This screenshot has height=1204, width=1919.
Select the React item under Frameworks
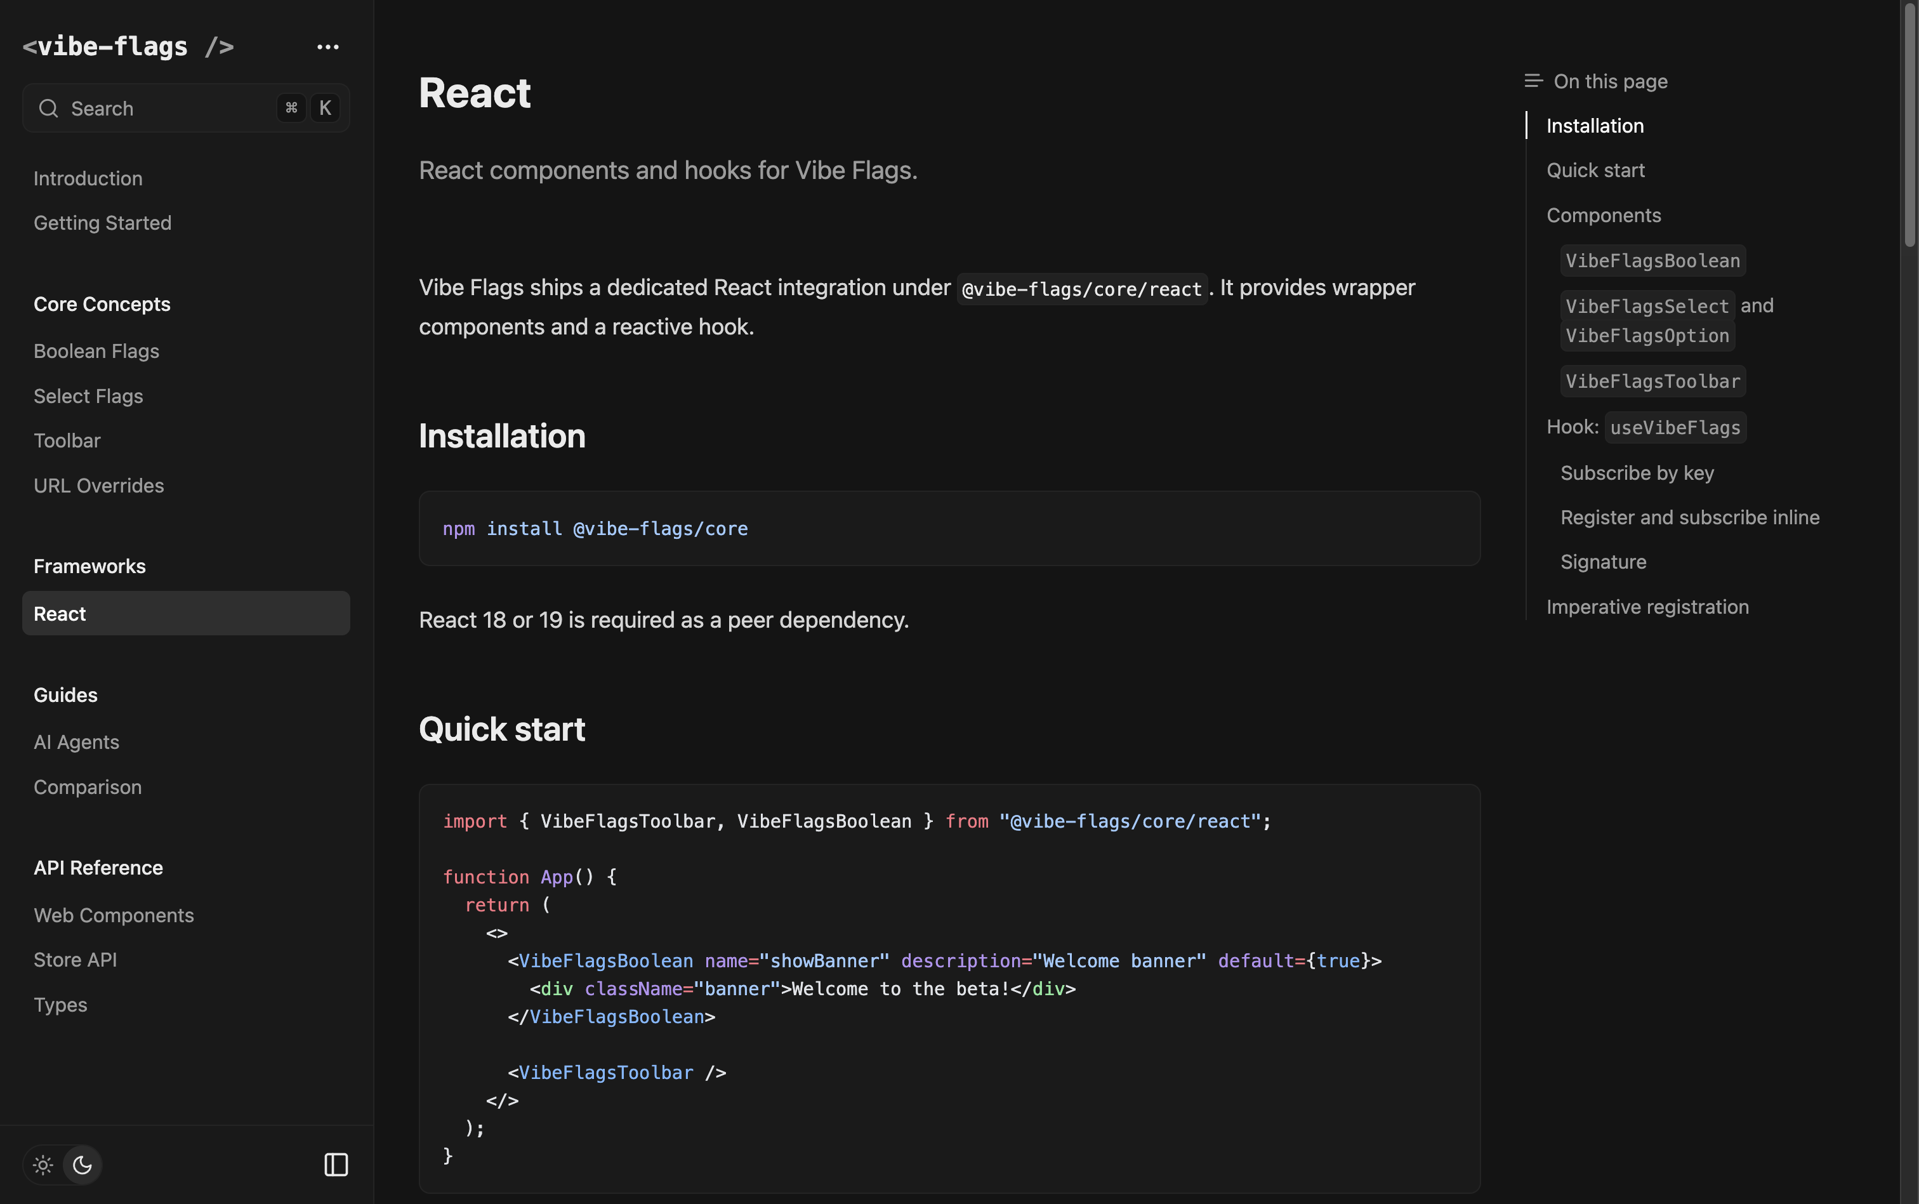60,613
